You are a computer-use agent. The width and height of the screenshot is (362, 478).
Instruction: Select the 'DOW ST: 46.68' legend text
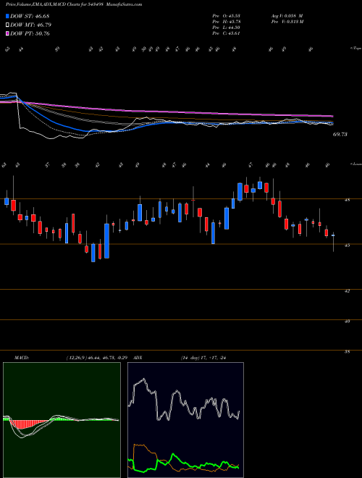[30, 16]
